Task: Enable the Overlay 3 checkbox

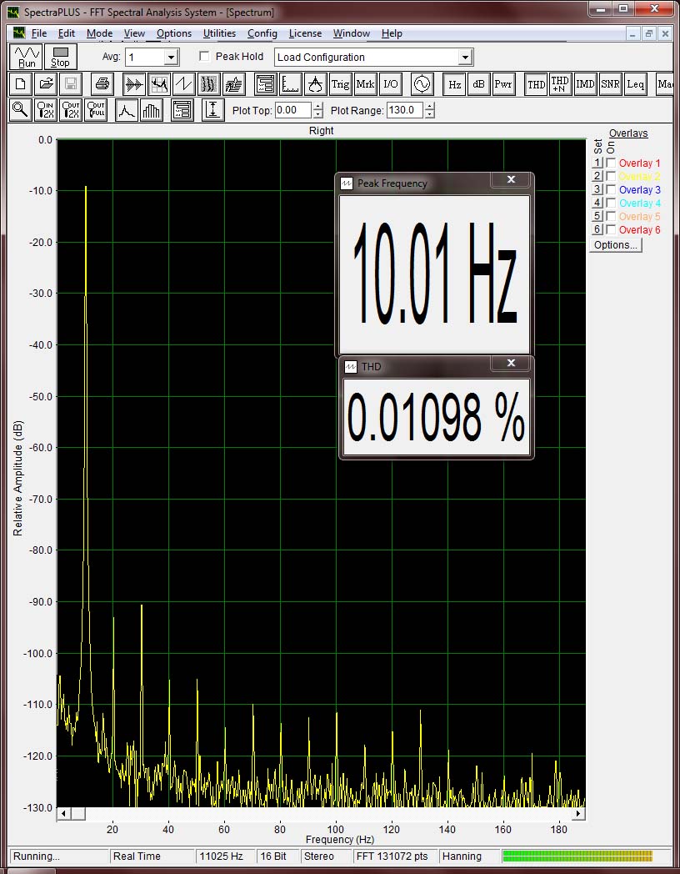Action: click(x=611, y=190)
